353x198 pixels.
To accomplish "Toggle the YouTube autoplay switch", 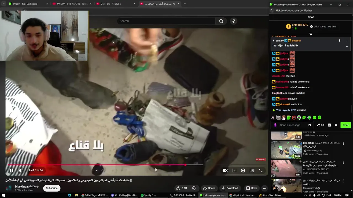I will click(225, 170).
